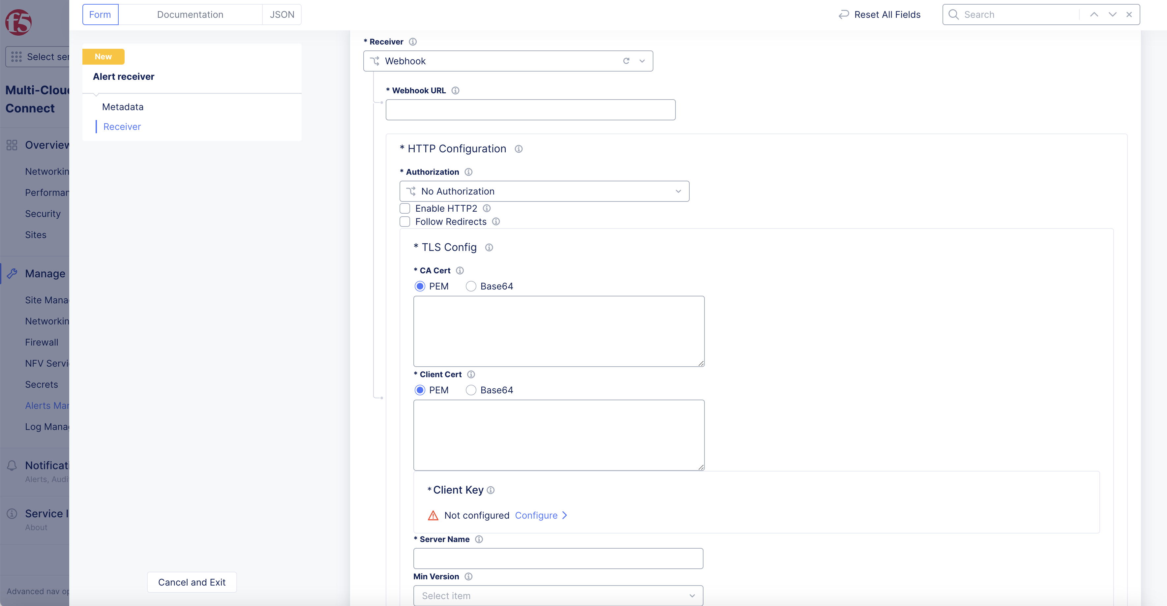The image size is (1167, 606).
Task: Open Alerts Management in the sidebar
Action: click(47, 406)
